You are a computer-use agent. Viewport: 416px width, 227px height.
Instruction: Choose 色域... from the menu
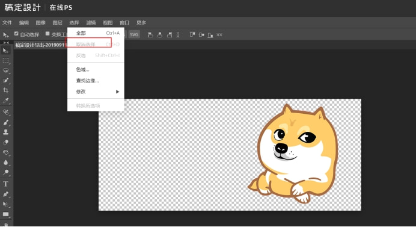[96, 70]
